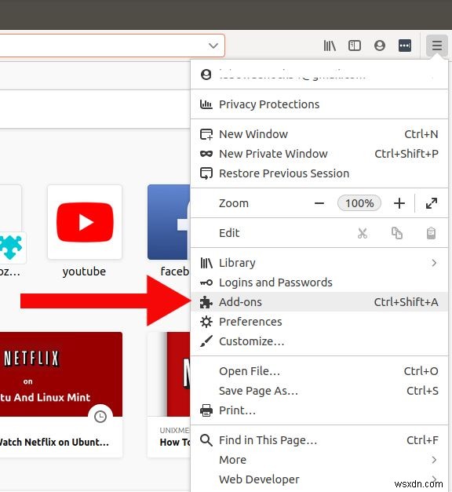Toggle the sidebar view toolbar icon
This screenshot has width=452, height=492.
(355, 46)
